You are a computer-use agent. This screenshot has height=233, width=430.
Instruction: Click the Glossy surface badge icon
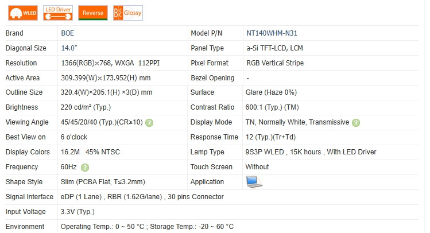(128, 13)
